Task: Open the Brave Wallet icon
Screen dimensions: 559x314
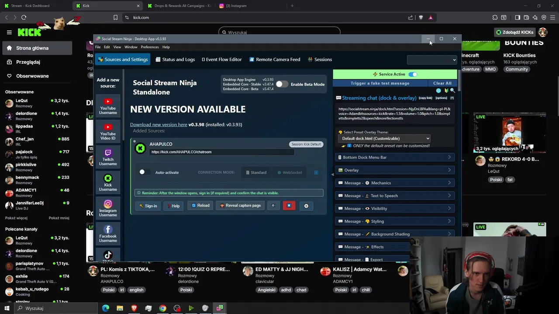Action: (x=527, y=17)
